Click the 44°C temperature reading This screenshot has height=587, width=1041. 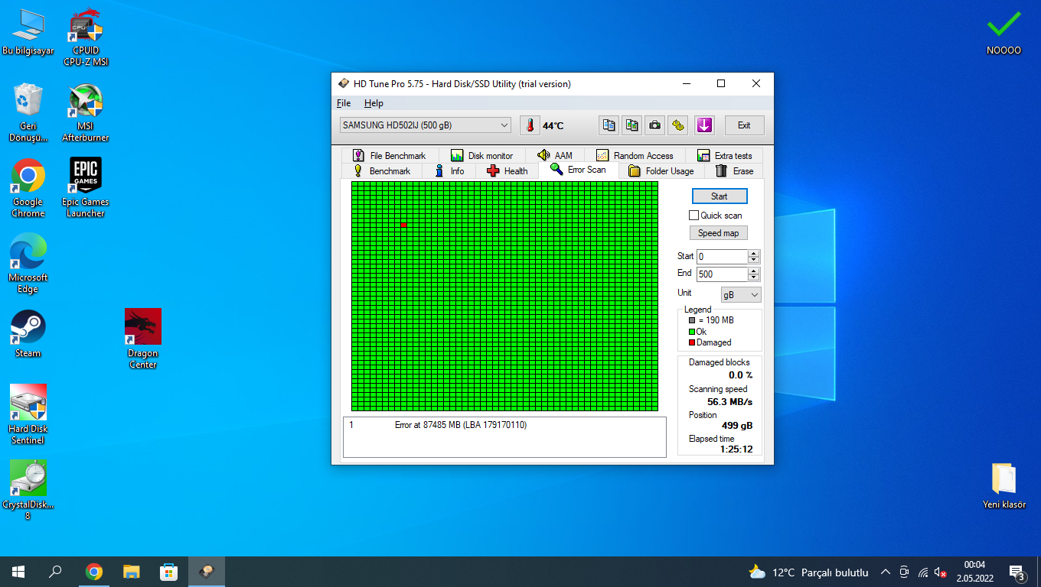coord(553,126)
